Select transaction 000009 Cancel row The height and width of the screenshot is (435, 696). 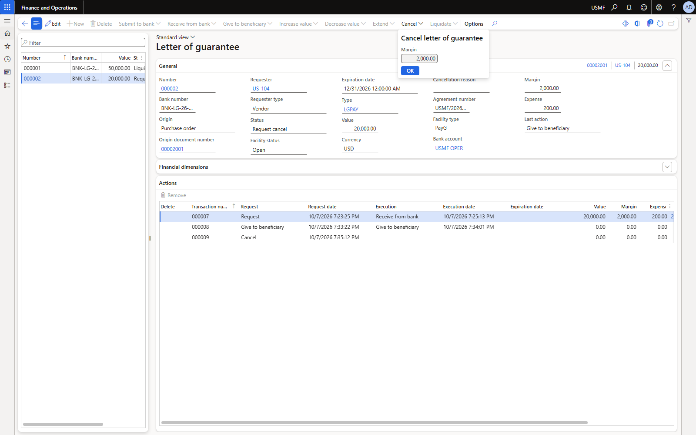[x=417, y=238]
